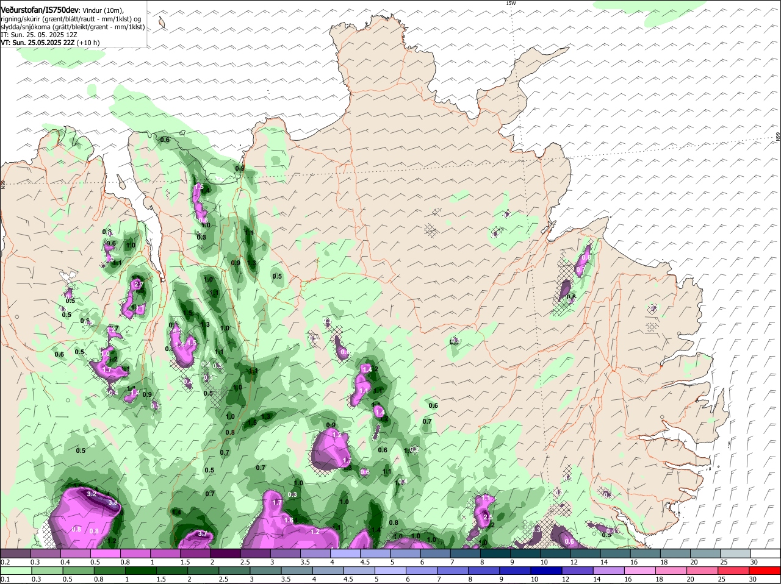Click the Veðurstofan/IS750dev title text
781x584 pixels.
point(40,10)
